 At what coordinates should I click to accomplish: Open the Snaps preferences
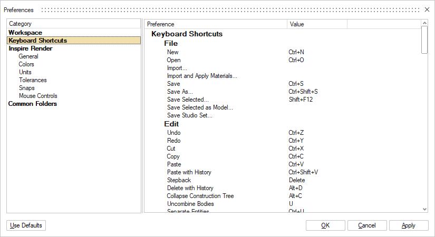click(x=27, y=88)
